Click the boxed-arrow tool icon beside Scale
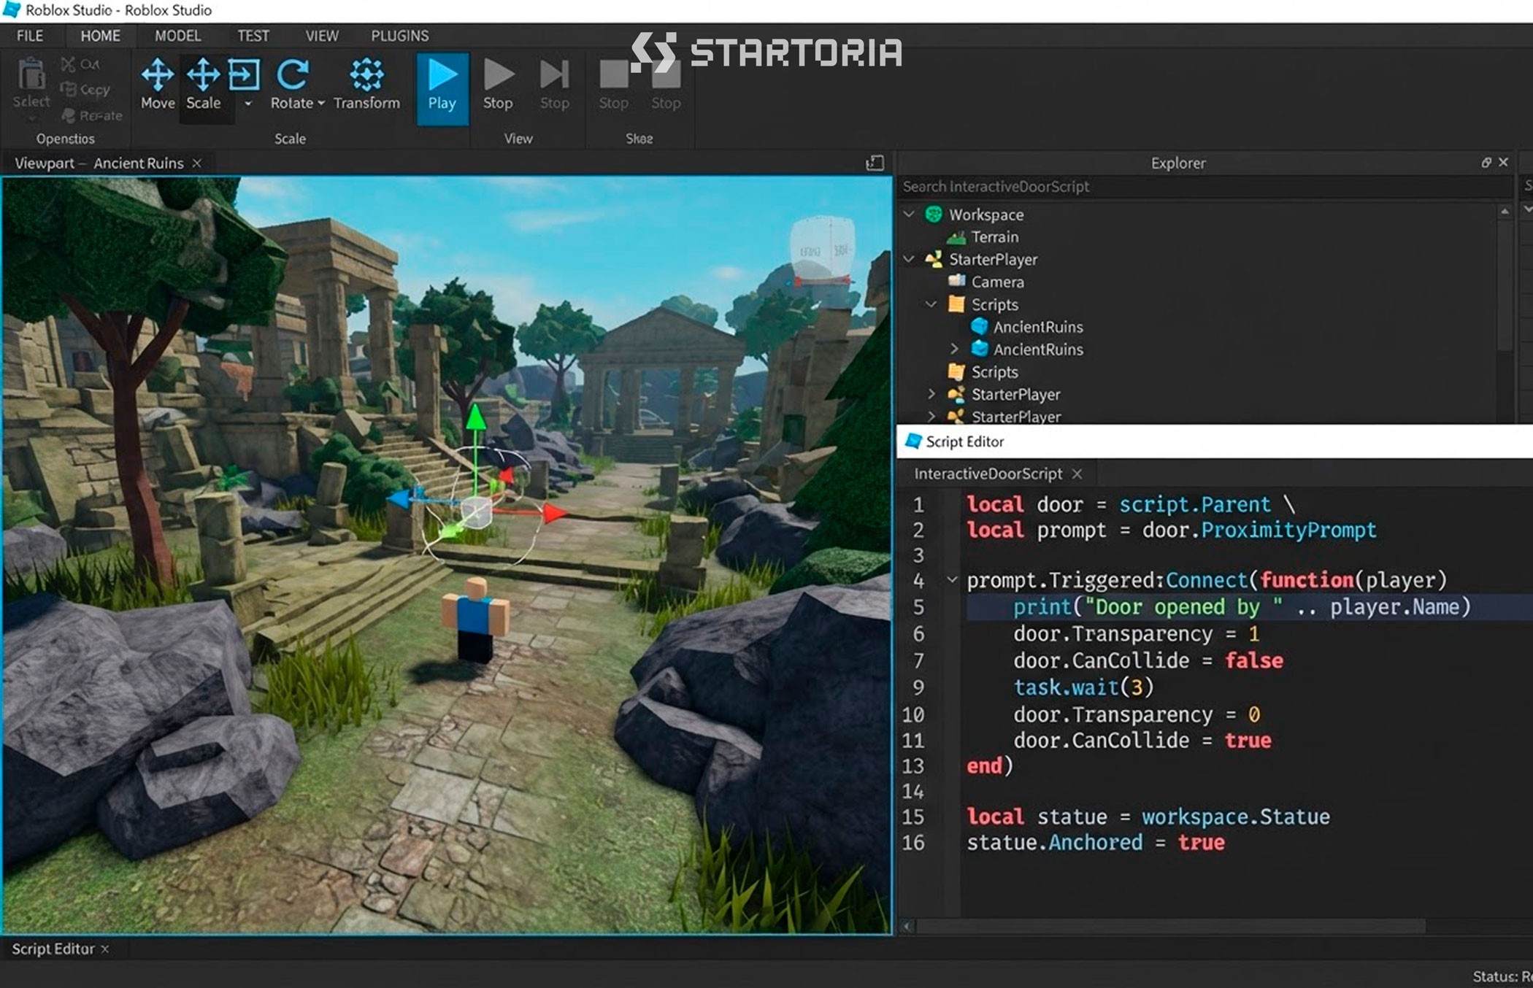 point(245,75)
